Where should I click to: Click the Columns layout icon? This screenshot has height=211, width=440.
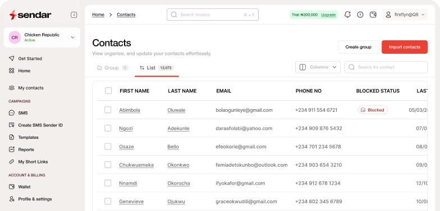[302, 67]
